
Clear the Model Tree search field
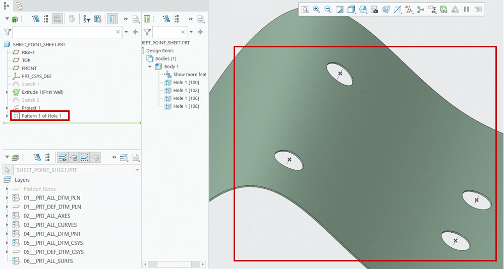pos(118,32)
